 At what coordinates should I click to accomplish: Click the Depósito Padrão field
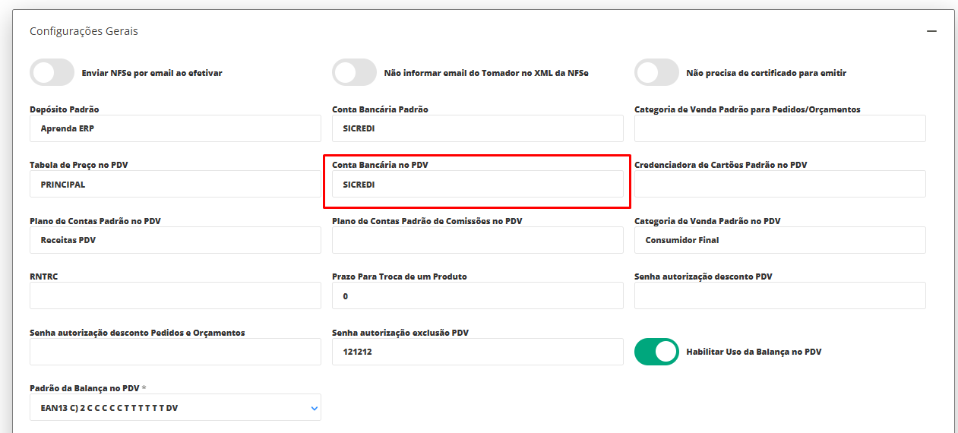click(x=175, y=128)
